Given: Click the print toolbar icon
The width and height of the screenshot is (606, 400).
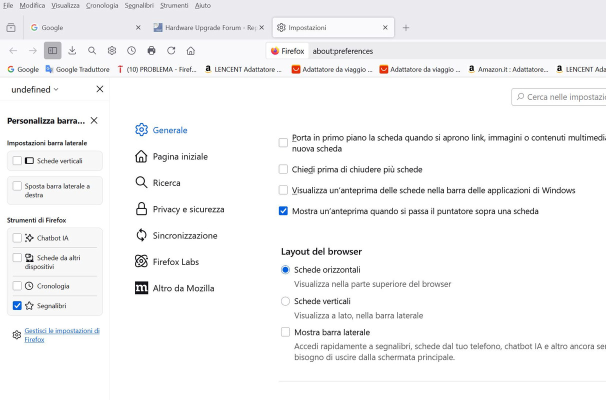Looking at the screenshot, I should coord(151,50).
